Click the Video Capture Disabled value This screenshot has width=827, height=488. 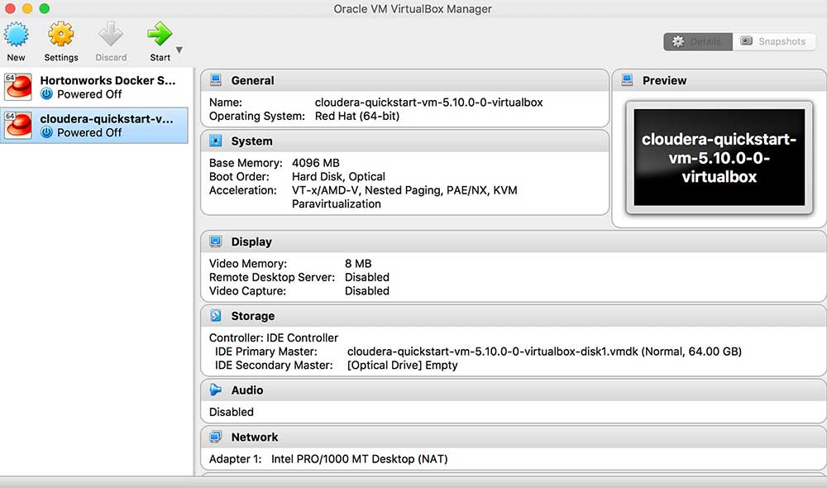tap(367, 291)
